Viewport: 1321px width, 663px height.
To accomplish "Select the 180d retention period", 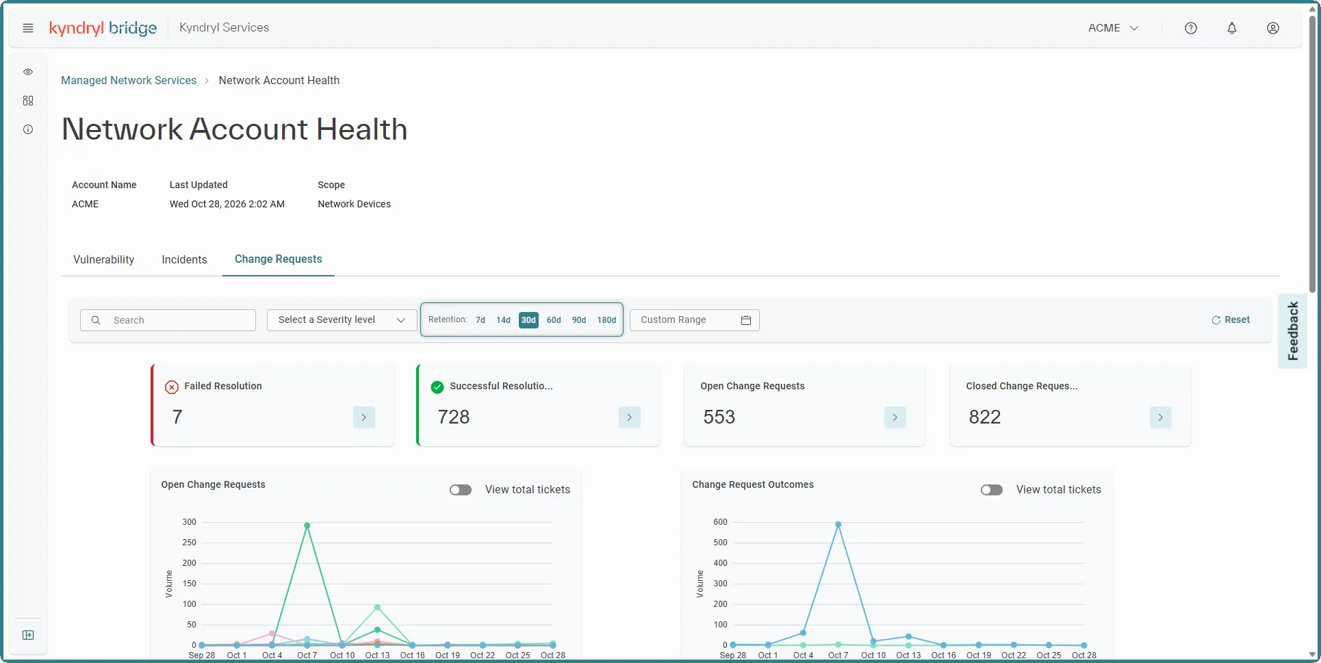I will [606, 320].
